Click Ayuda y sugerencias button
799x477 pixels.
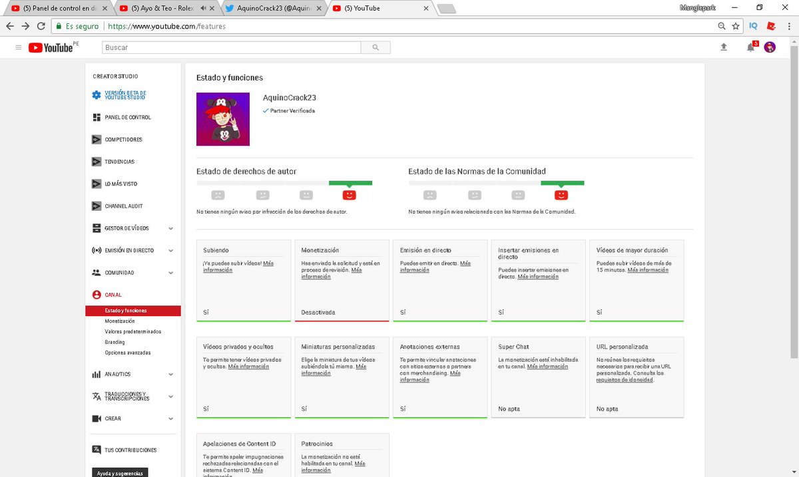tap(120, 473)
